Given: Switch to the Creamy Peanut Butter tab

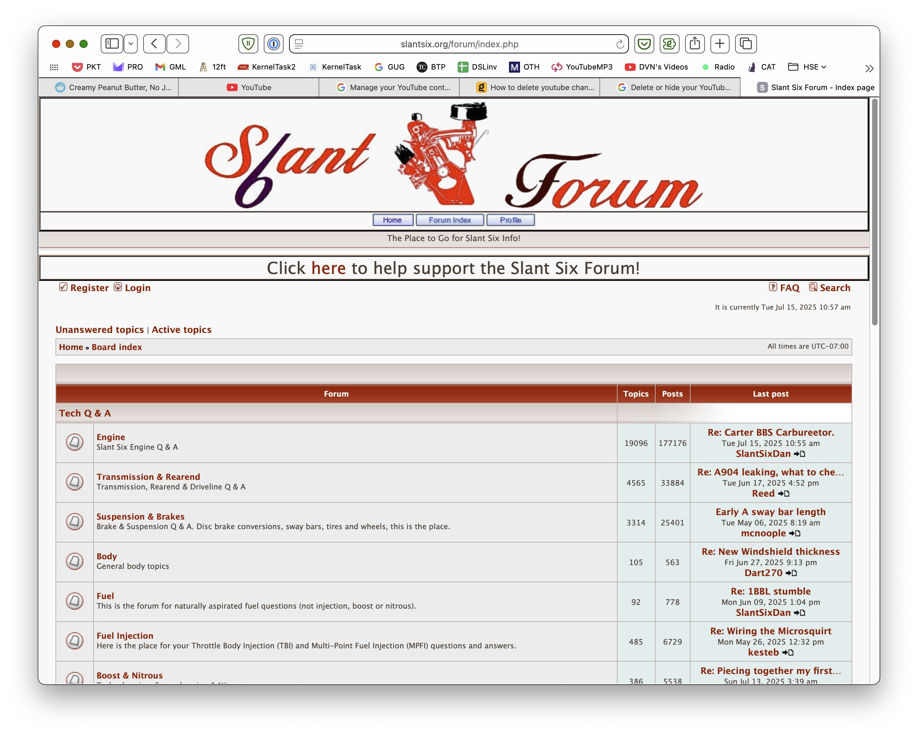Looking at the screenshot, I should point(113,87).
